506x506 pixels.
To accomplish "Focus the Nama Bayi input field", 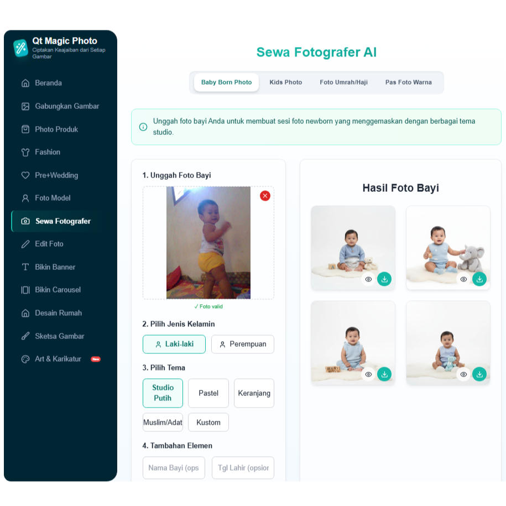I will [174, 468].
